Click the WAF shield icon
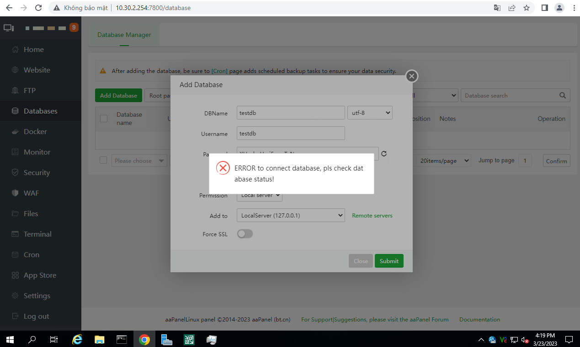Image resolution: width=580 pixels, height=347 pixels. point(15,193)
